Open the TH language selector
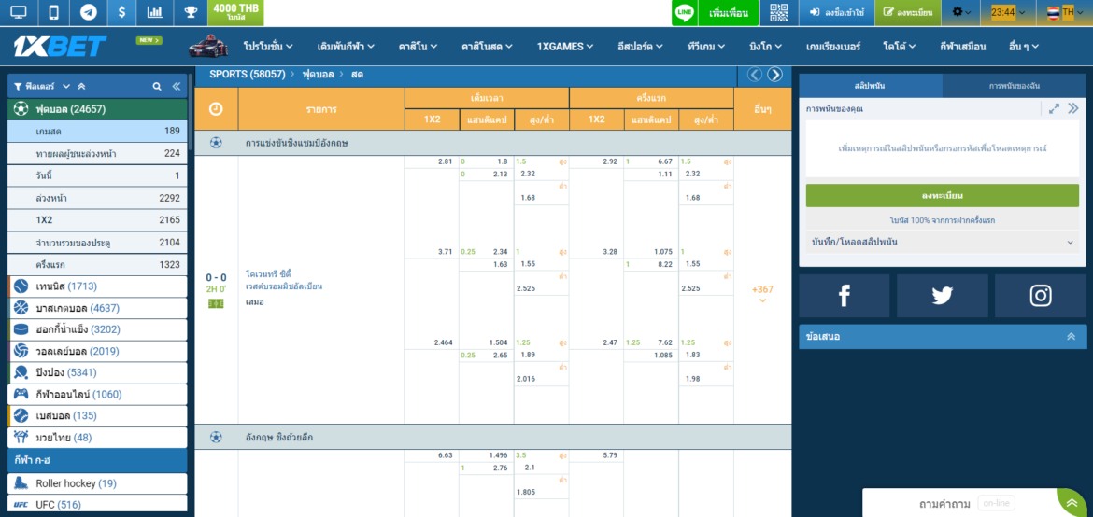The height and width of the screenshot is (517, 1093). point(1064,12)
